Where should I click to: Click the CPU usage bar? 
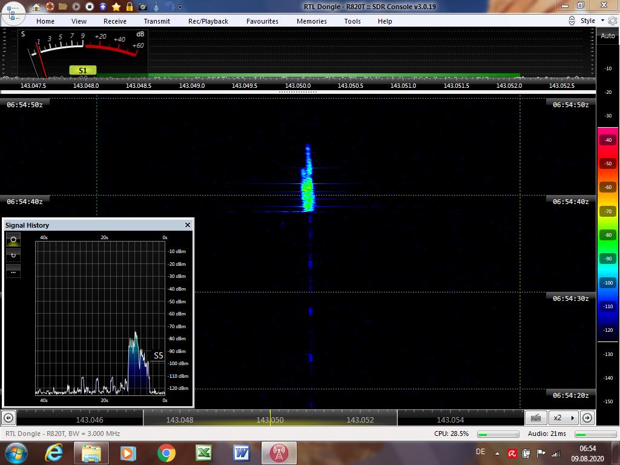coord(498,434)
